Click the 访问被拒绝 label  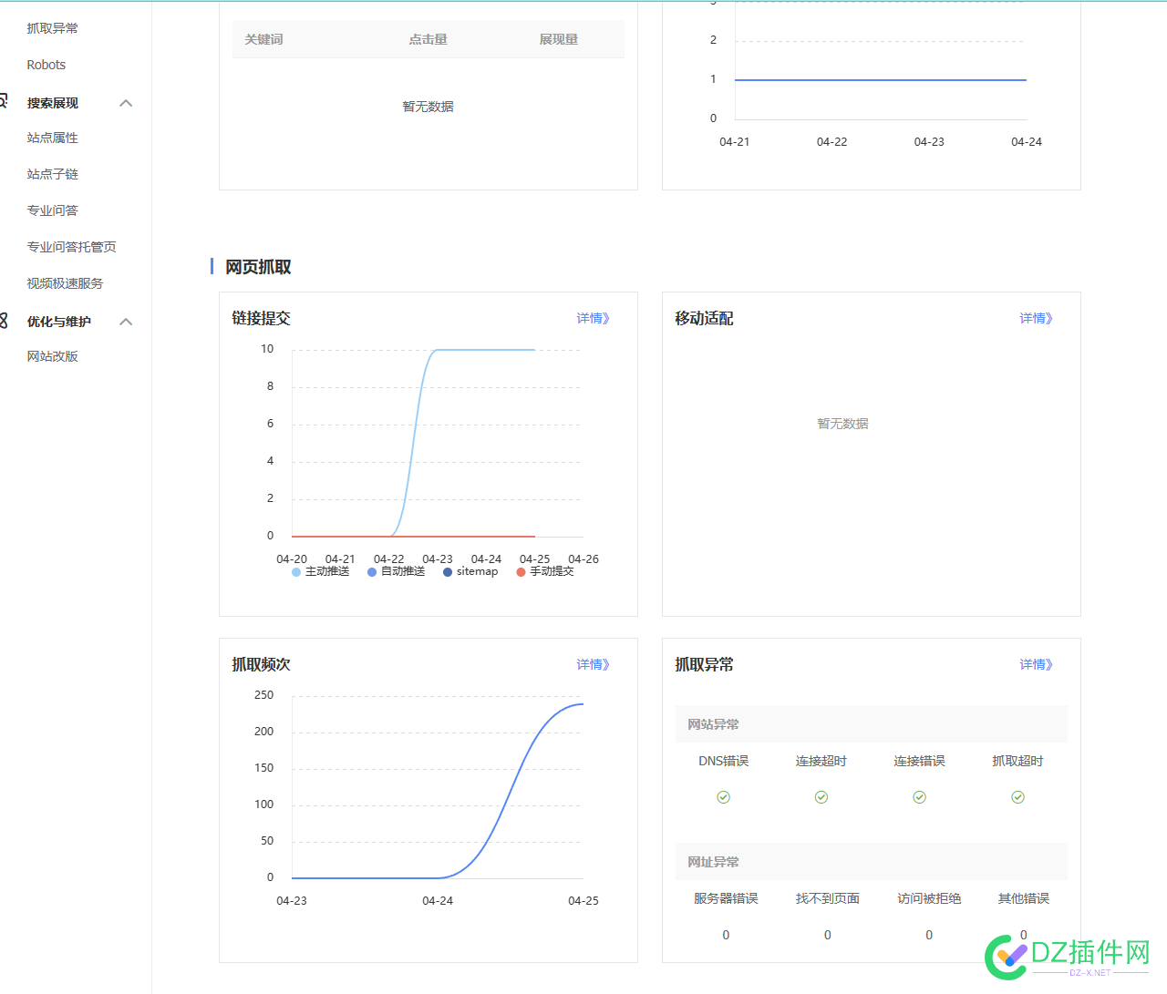(929, 898)
